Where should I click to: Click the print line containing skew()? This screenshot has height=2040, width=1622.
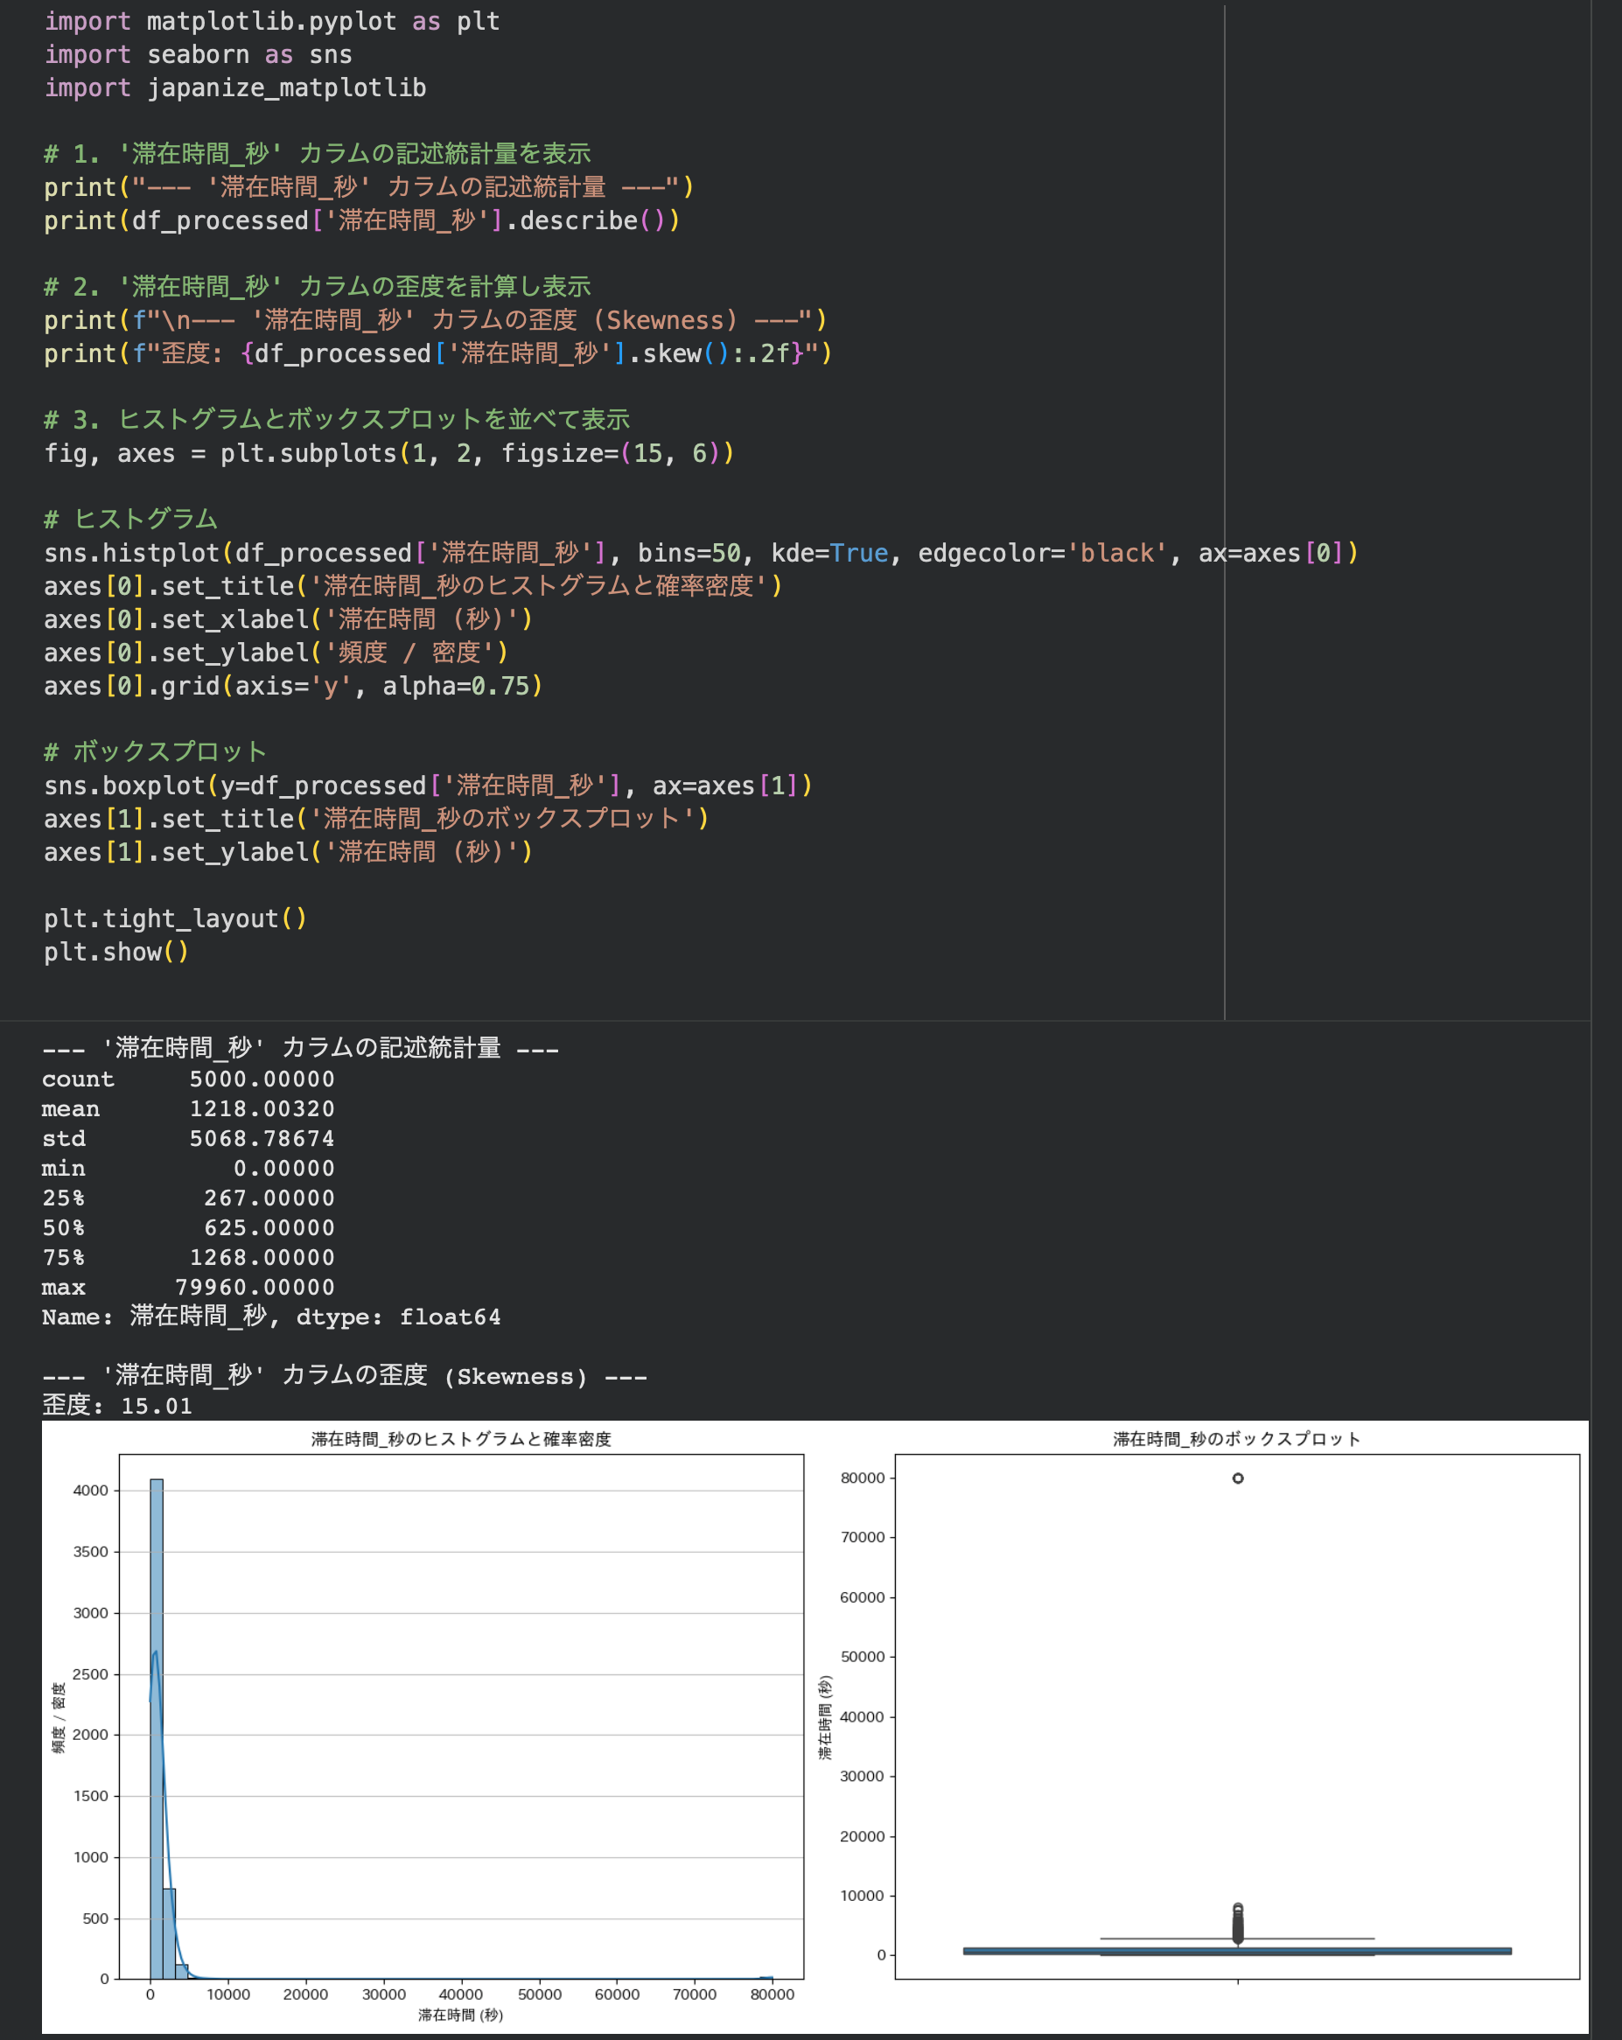(x=438, y=354)
